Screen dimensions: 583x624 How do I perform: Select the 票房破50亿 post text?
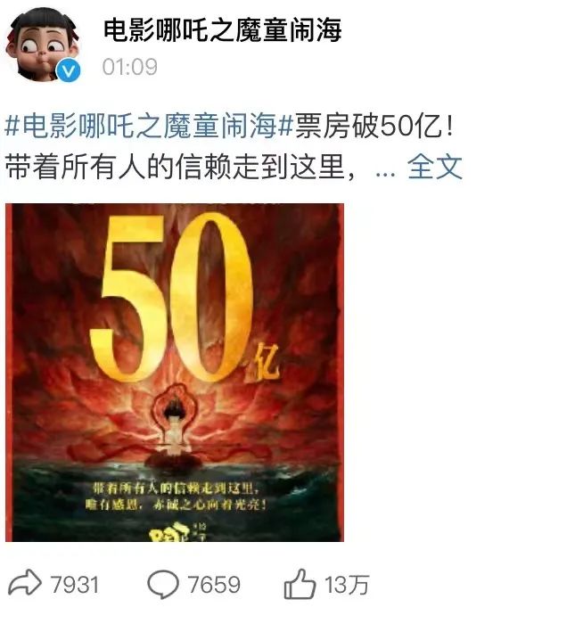(374, 127)
